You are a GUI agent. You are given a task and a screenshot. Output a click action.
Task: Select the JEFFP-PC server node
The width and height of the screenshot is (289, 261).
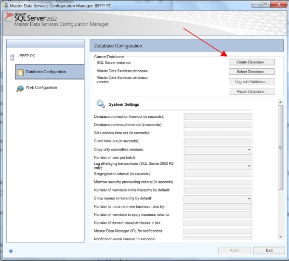pyautogui.click(x=26, y=56)
